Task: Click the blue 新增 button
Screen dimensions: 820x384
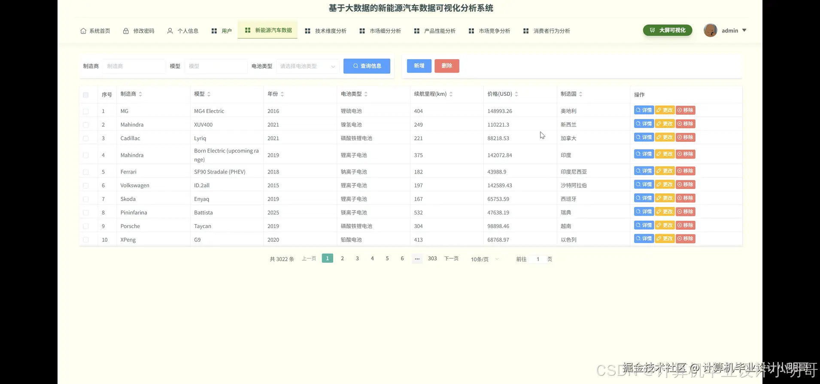Action: click(x=419, y=66)
